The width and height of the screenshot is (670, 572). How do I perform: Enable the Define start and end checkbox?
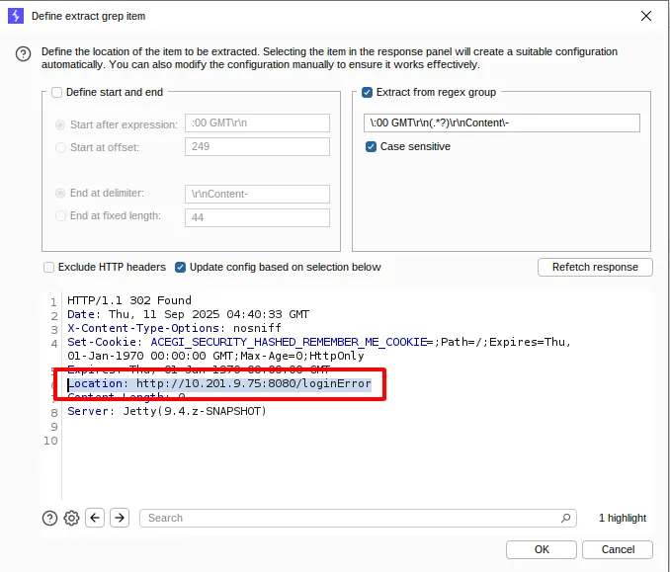tap(57, 92)
